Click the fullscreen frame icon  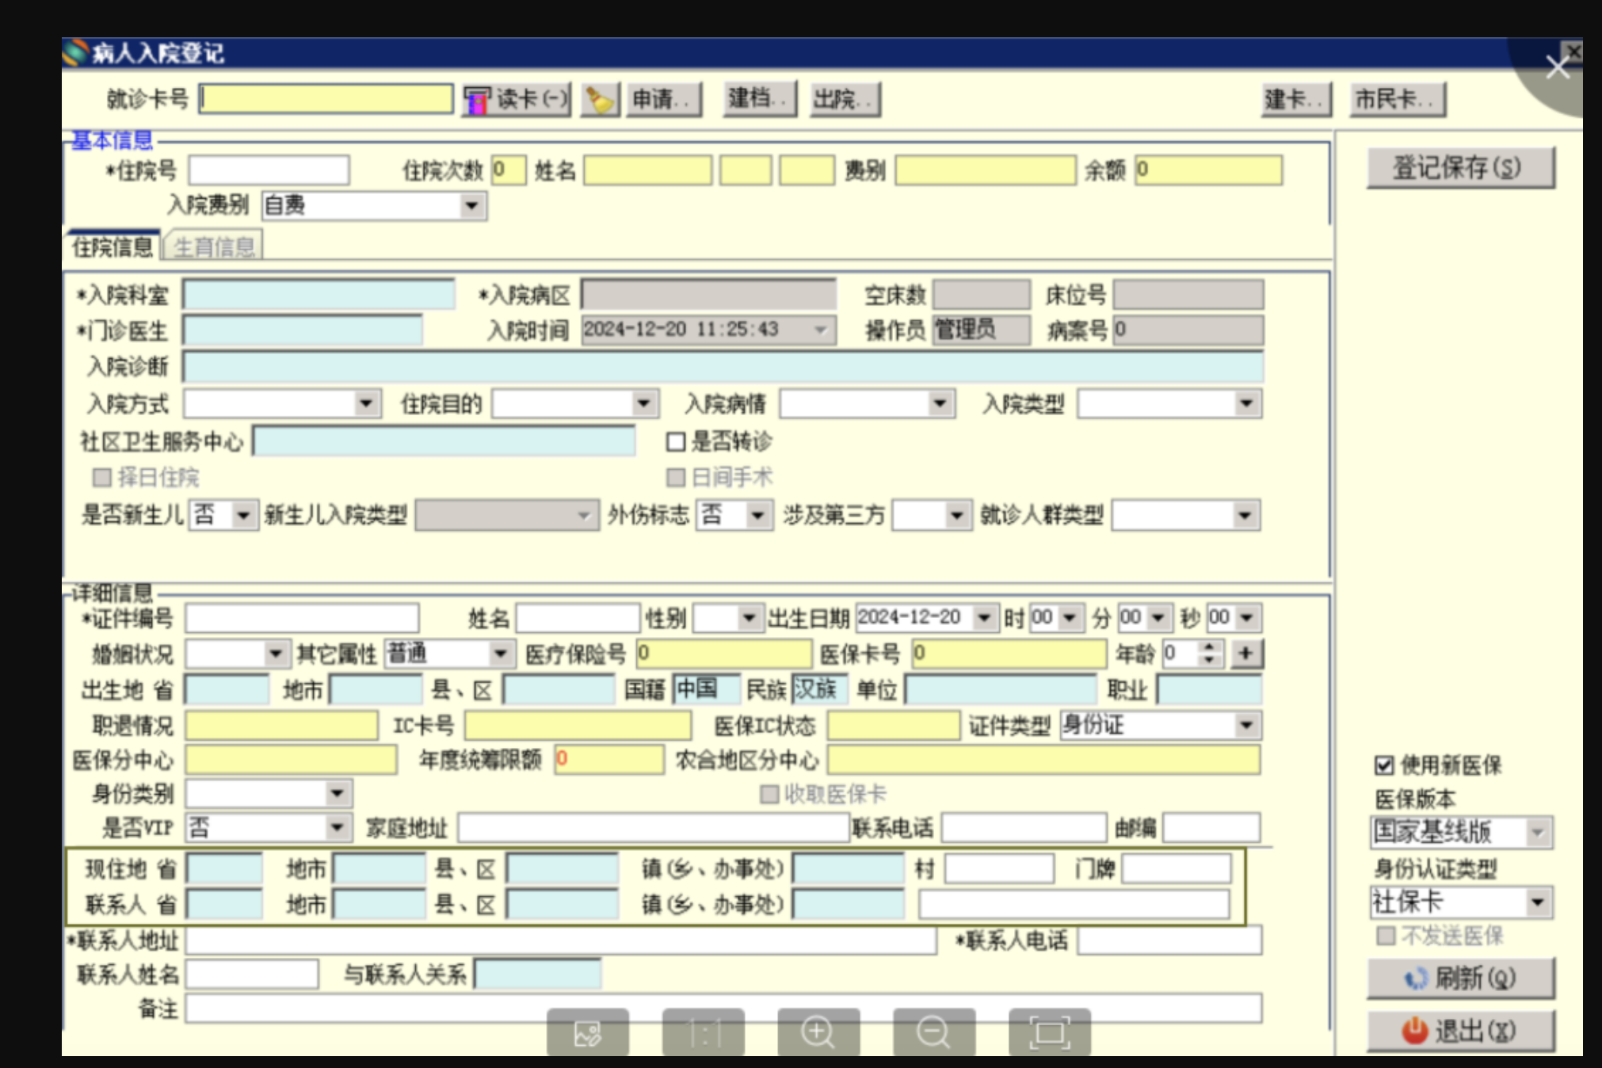[x=1049, y=1032]
